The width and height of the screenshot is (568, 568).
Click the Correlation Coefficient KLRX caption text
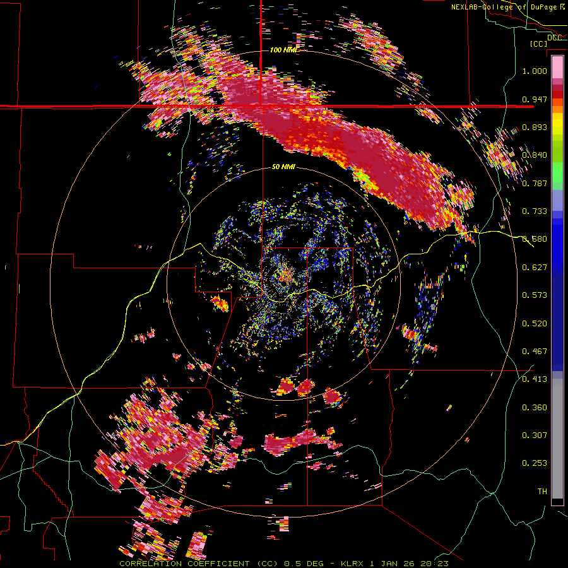pos(284,564)
